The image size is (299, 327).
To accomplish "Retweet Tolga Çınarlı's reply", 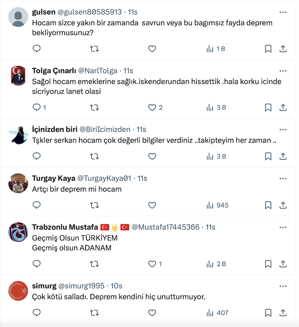I will (x=94, y=107).
